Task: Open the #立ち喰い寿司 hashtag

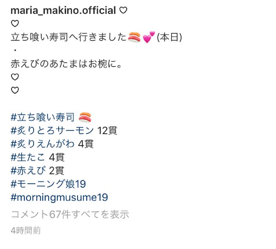Action: coord(43,117)
